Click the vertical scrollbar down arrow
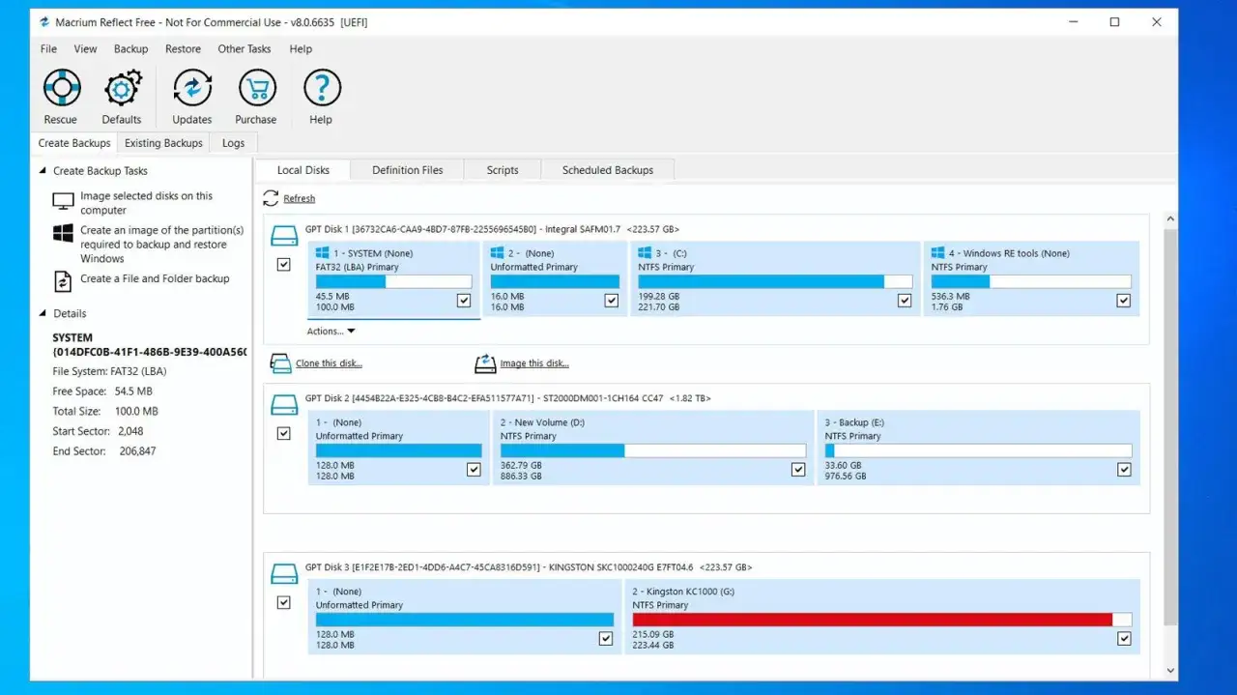The width and height of the screenshot is (1237, 695). pos(1170,670)
